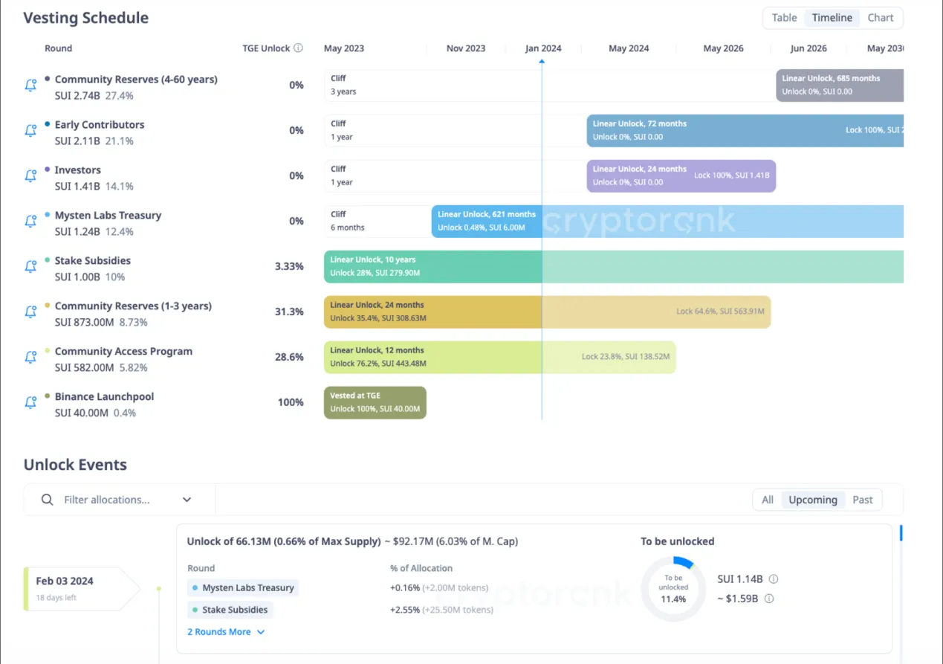Click info icon next to SUI 1.14B
The width and height of the screenshot is (943, 664).
[774, 579]
